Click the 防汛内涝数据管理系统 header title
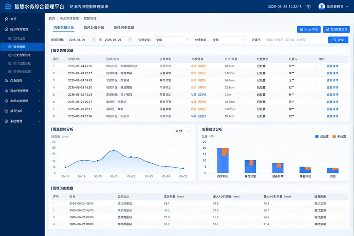Screen dimensions: 354x236 [x=89, y=7]
